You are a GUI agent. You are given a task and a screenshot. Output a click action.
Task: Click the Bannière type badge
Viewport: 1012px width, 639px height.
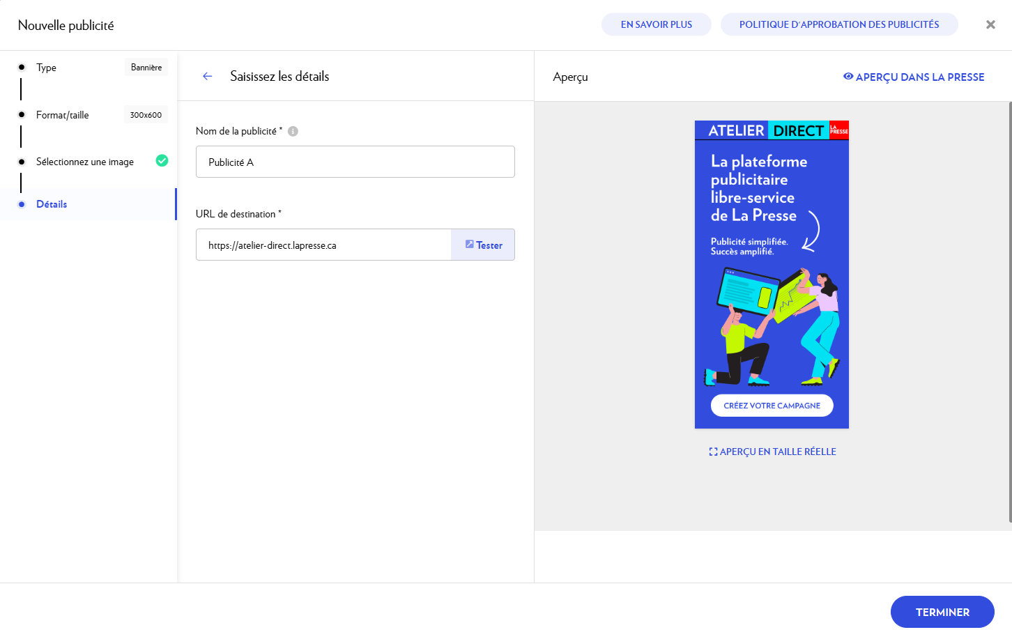click(146, 68)
